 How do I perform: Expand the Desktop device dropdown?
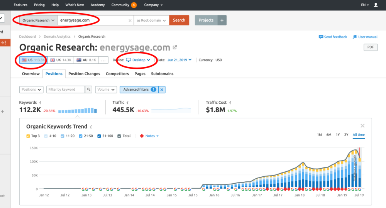click(138, 60)
